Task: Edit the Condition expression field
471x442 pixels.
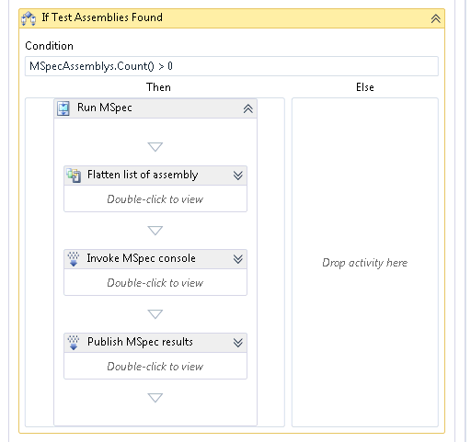Action: (x=232, y=66)
